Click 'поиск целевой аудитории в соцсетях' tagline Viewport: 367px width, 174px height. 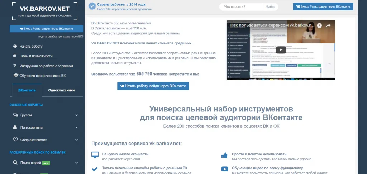click(44, 16)
